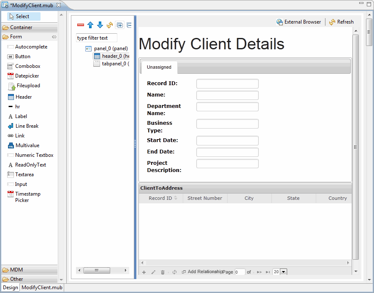
Task: Select header_0 in outline tree
Action: pos(111,56)
